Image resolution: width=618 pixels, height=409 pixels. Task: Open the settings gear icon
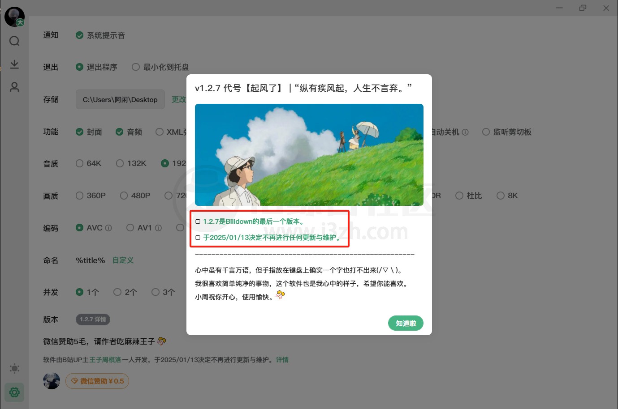(14, 392)
